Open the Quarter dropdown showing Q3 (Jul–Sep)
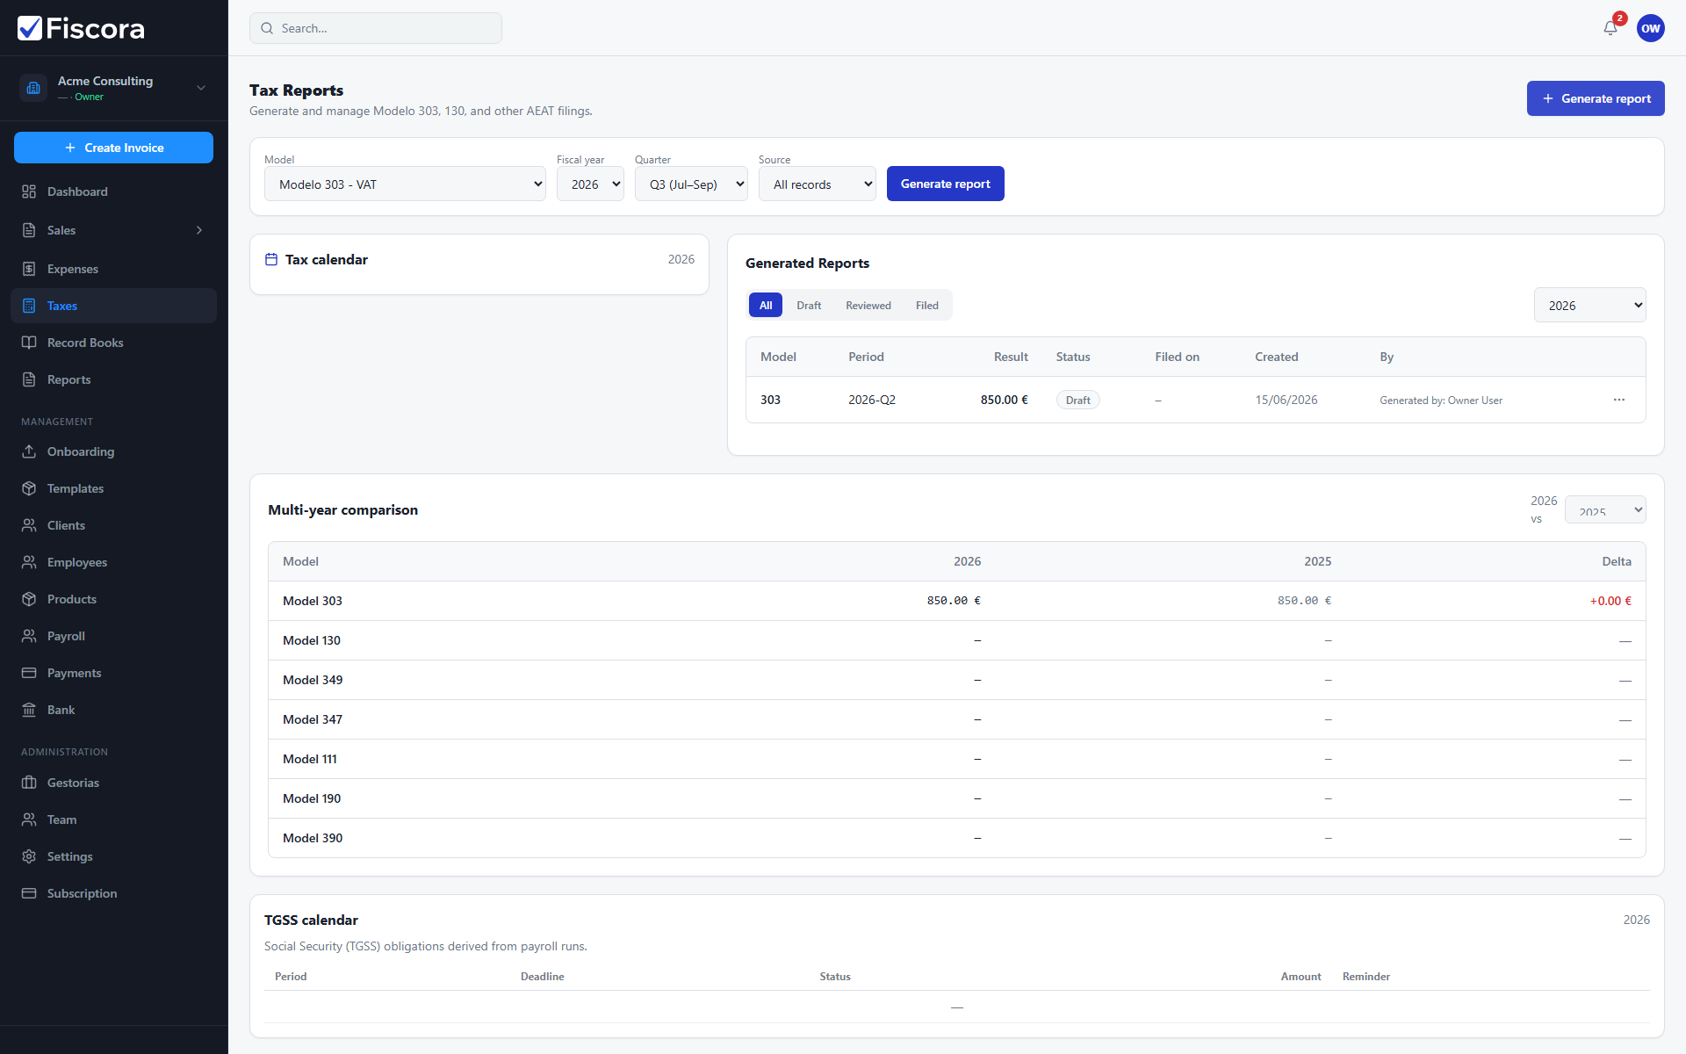The width and height of the screenshot is (1686, 1054). click(x=691, y=184)
